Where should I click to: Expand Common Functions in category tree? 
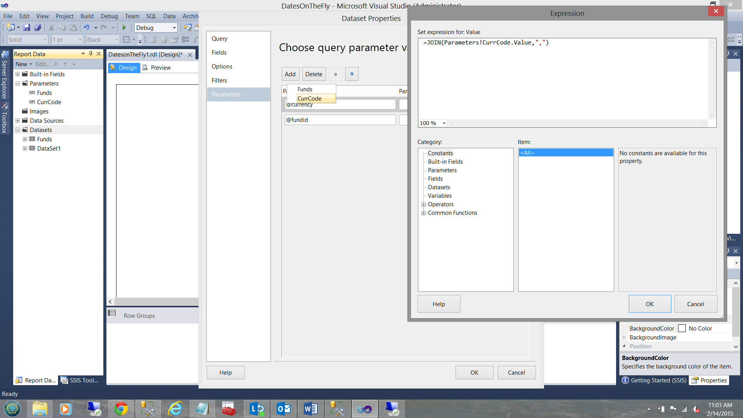point(423,213)
